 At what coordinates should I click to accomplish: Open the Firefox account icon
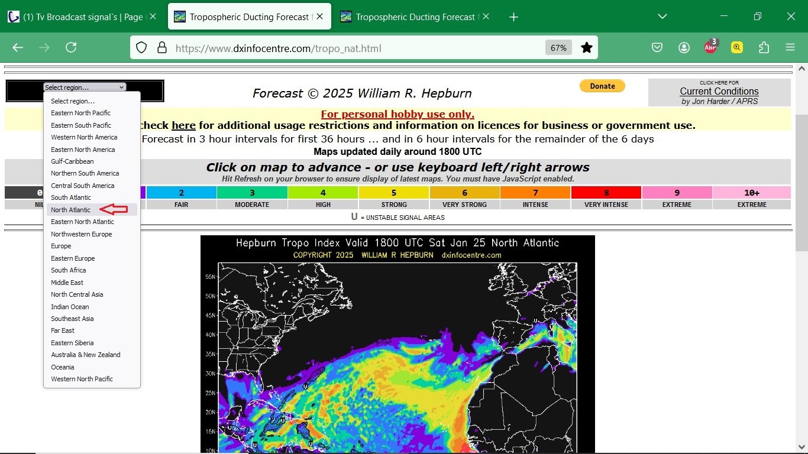pyautogui.click(x=684, y=48)
